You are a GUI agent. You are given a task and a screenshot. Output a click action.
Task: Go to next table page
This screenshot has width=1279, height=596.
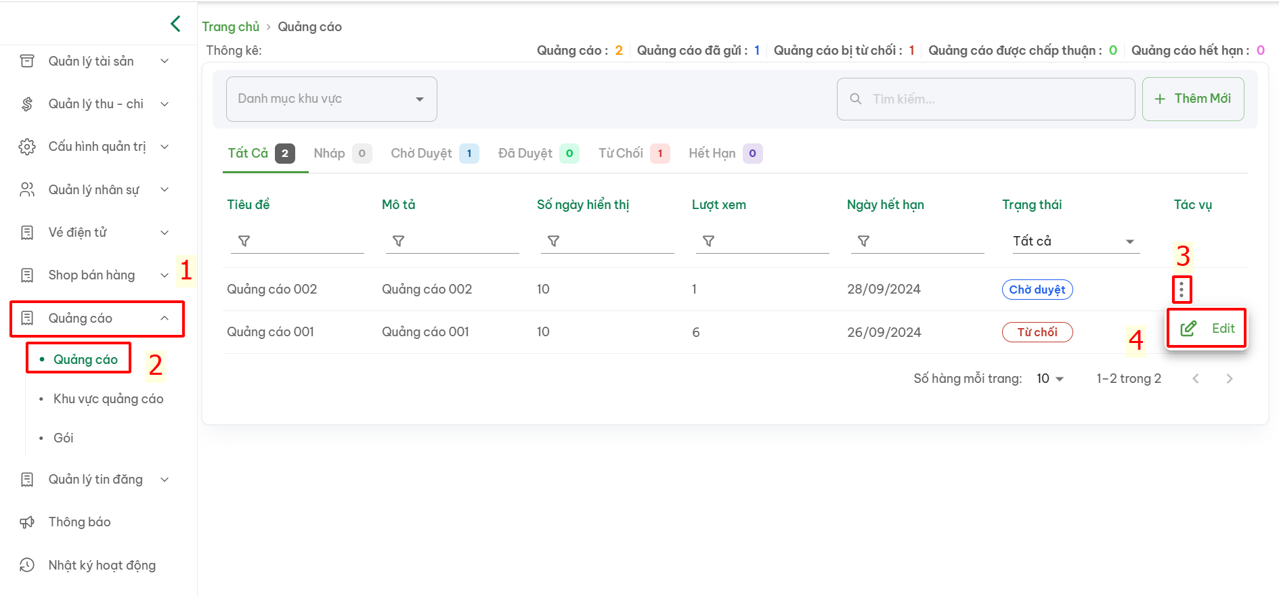[x=1230, y=379]
